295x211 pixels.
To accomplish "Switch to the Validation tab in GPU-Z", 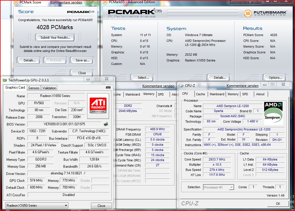I will pyautogui.click(x=49, y=88).
